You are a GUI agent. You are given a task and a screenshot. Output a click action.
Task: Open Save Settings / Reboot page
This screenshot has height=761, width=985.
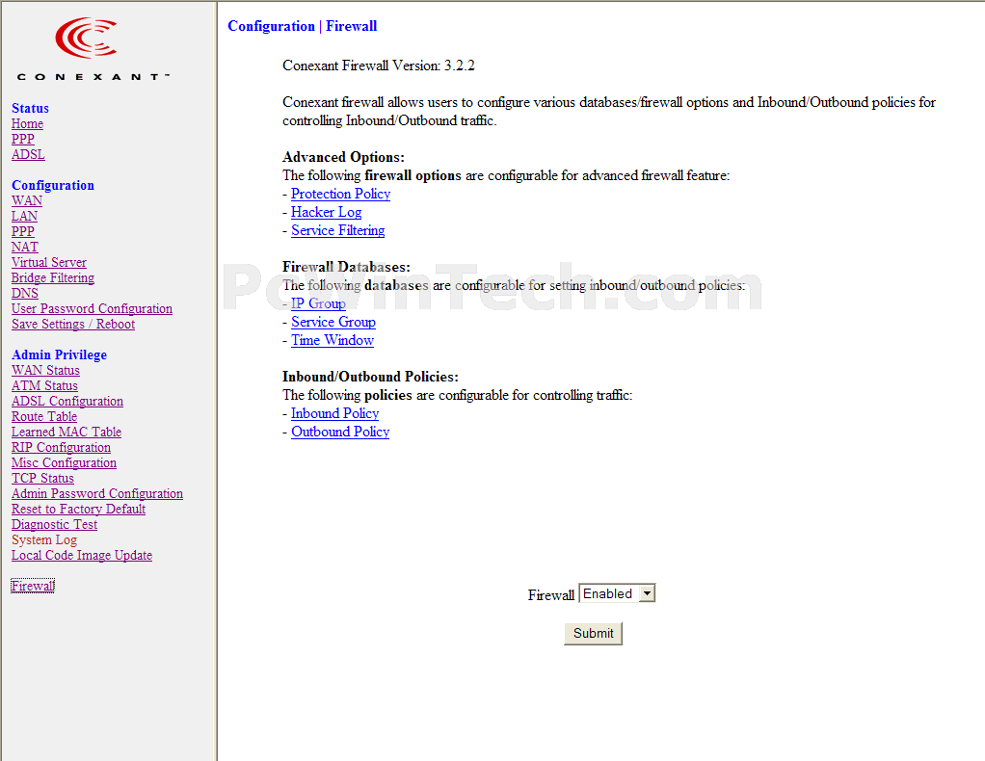(73, 324)
